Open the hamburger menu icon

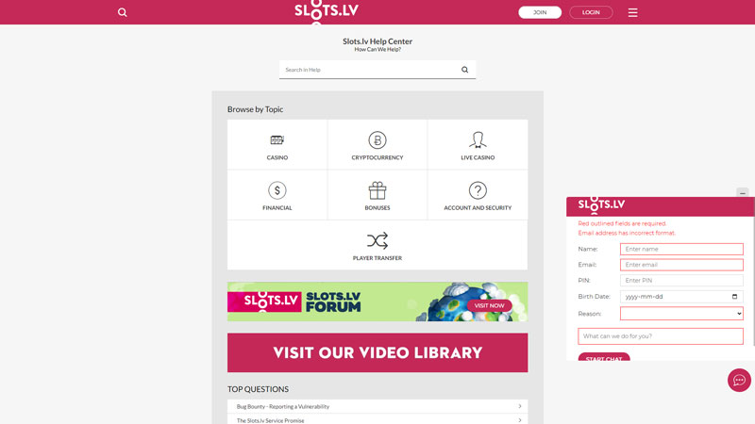click(x=632, y=12)
